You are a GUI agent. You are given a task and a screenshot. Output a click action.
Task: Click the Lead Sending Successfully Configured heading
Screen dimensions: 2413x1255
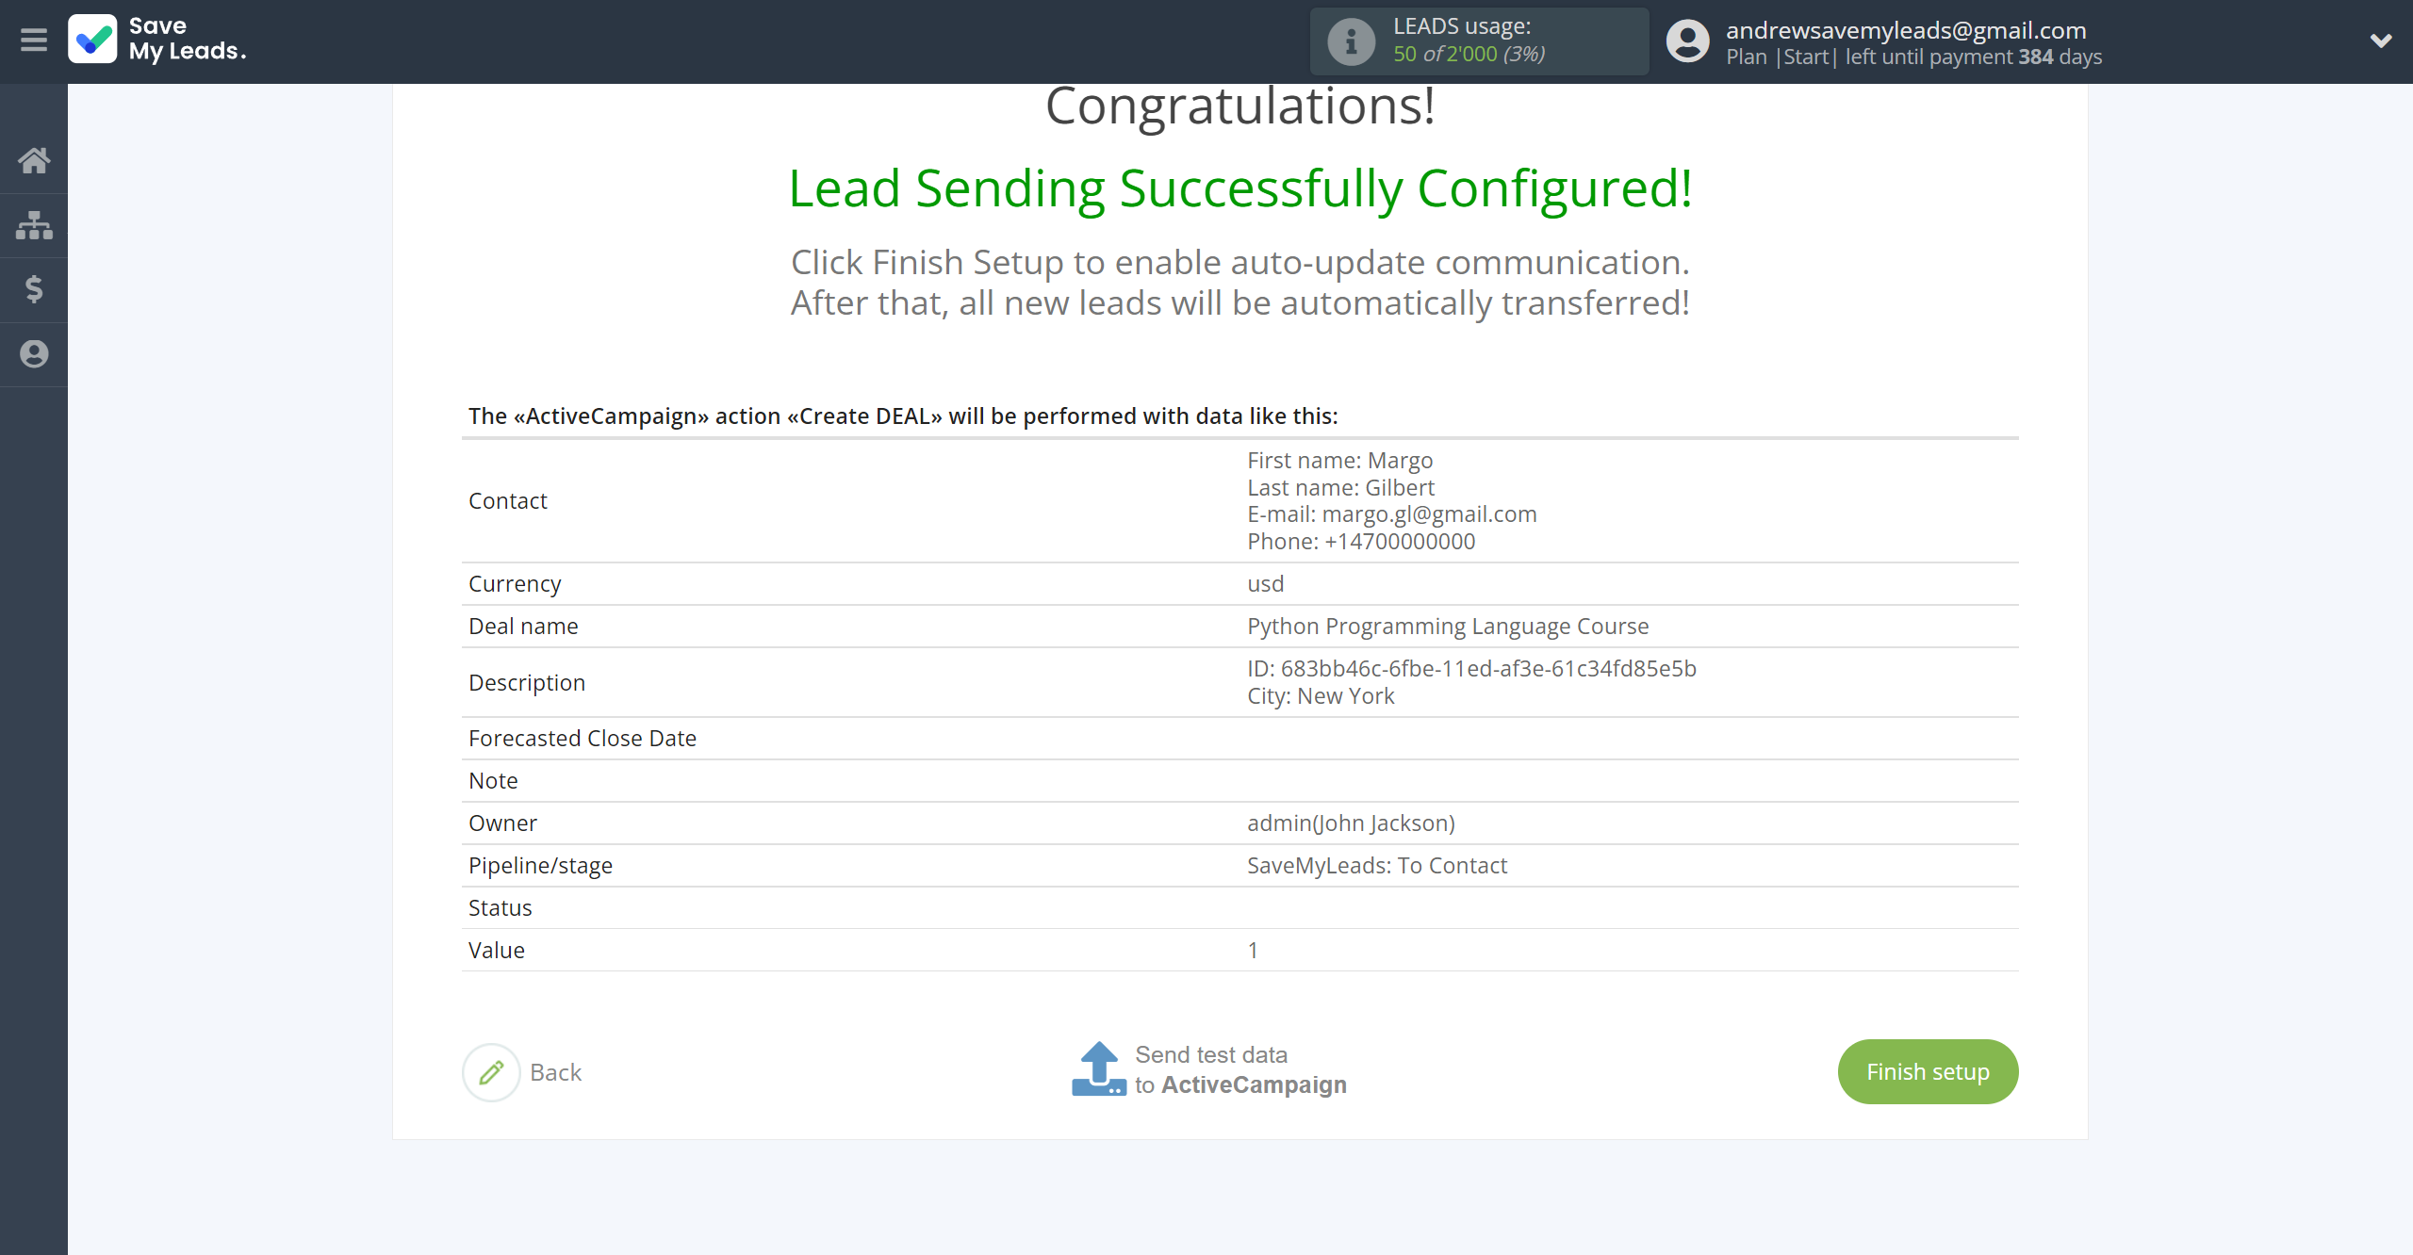1240,188
